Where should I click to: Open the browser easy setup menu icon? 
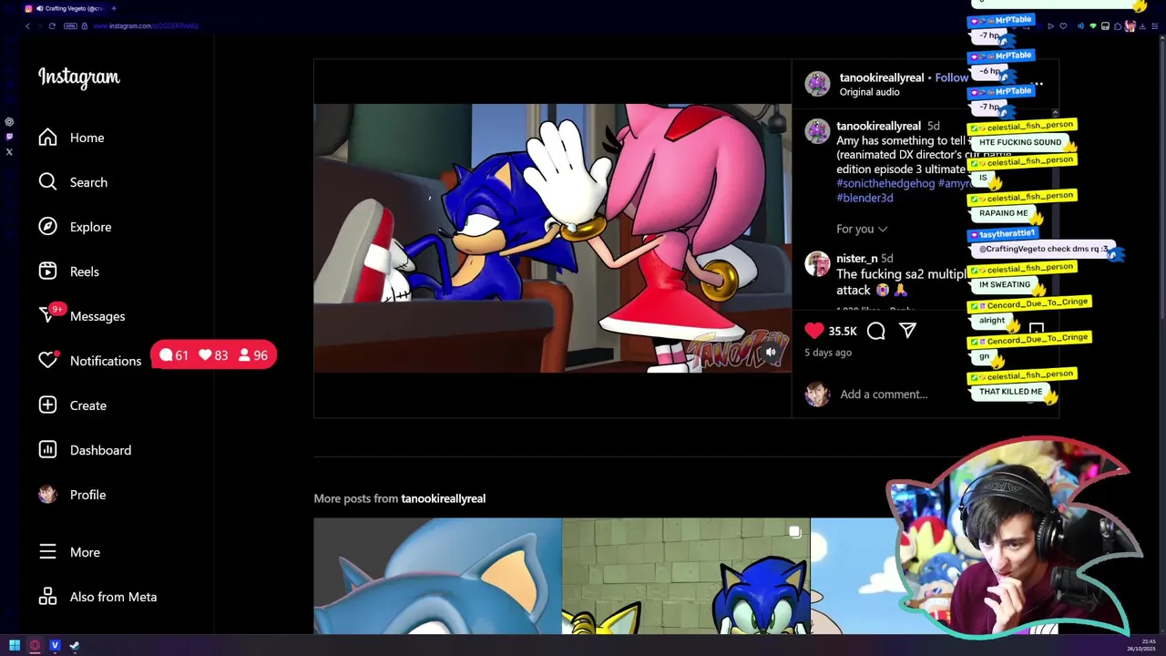point(1155,26)
